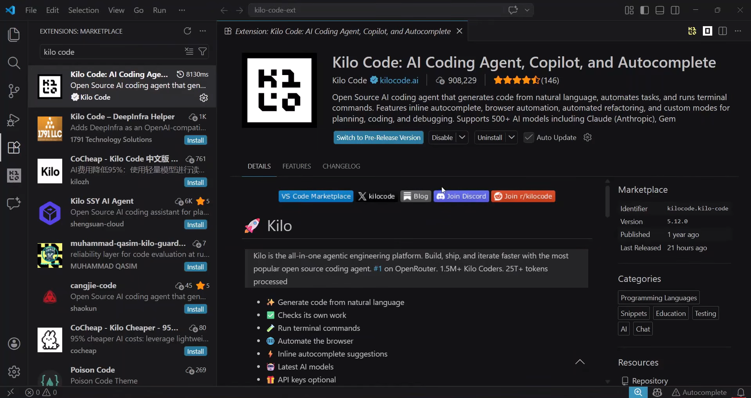This screenshot has height=398, width=751.
Task: Switch to Pre-Release Version
Action: tap(378, 138)
